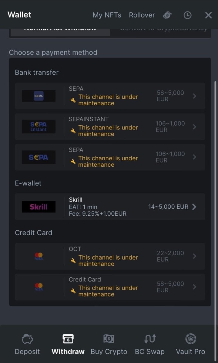218x363 pixels.
Task: Select the Credit Card 56~5,000 EUR method
Action: click(x=110, y=287)
